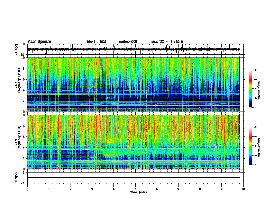This screenshot has height=212, width=274.
Task: Click the time axis tick label "8"
Action: (x=200, y=189)
